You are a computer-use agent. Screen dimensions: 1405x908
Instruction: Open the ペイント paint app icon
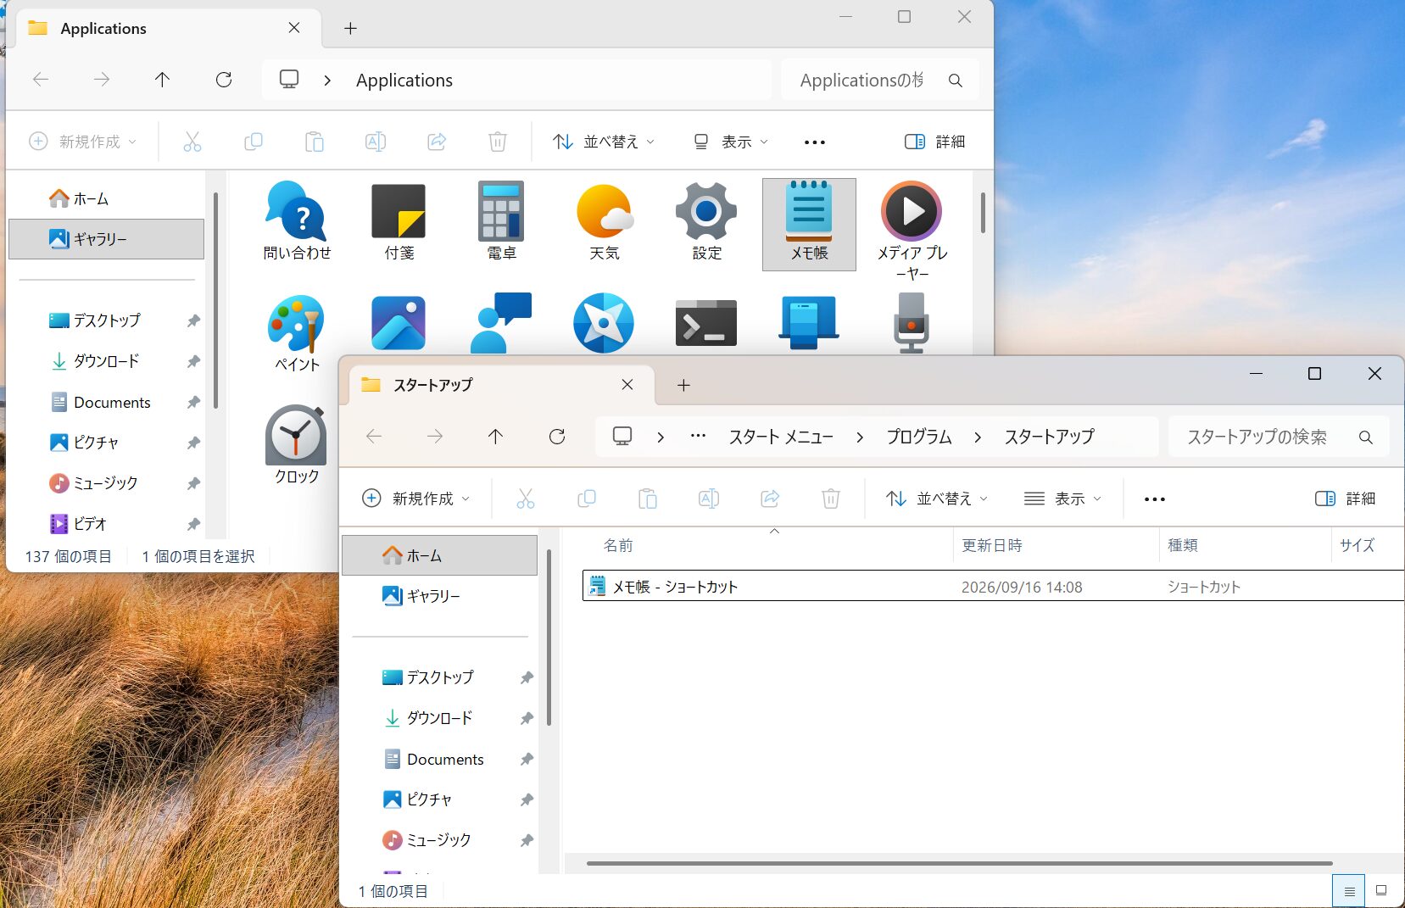point(297,333)
